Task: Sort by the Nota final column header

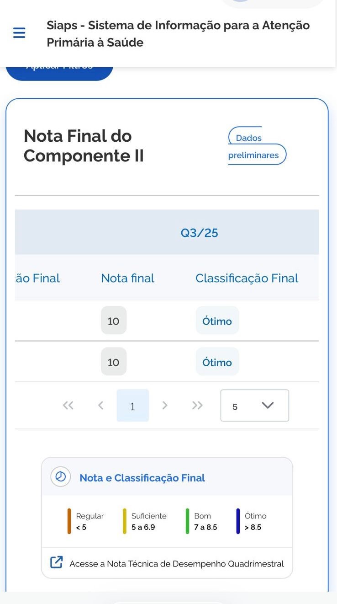Action: (128, 278)
